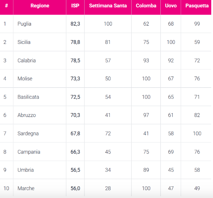The width and height of the screenshot is (213, 198).
Task: Click on Molise in the table
Action: click(x=25, y=79)
